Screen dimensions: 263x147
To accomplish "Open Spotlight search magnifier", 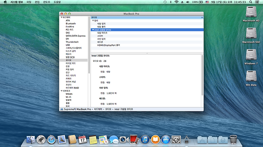I will tap(251, 2).
